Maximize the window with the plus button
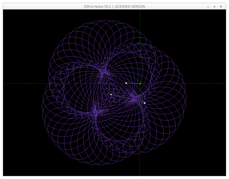 (x=215, y=6)
